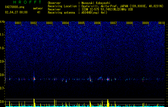Click time marker 0805
This screenshot has height=107, width=168.
[81, 23]
